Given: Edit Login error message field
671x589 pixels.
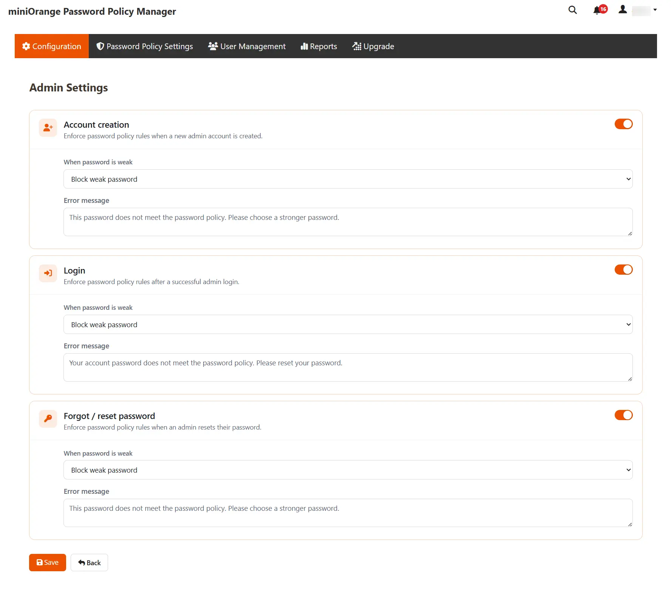Looking at the screenshot, I should (348, 367).
